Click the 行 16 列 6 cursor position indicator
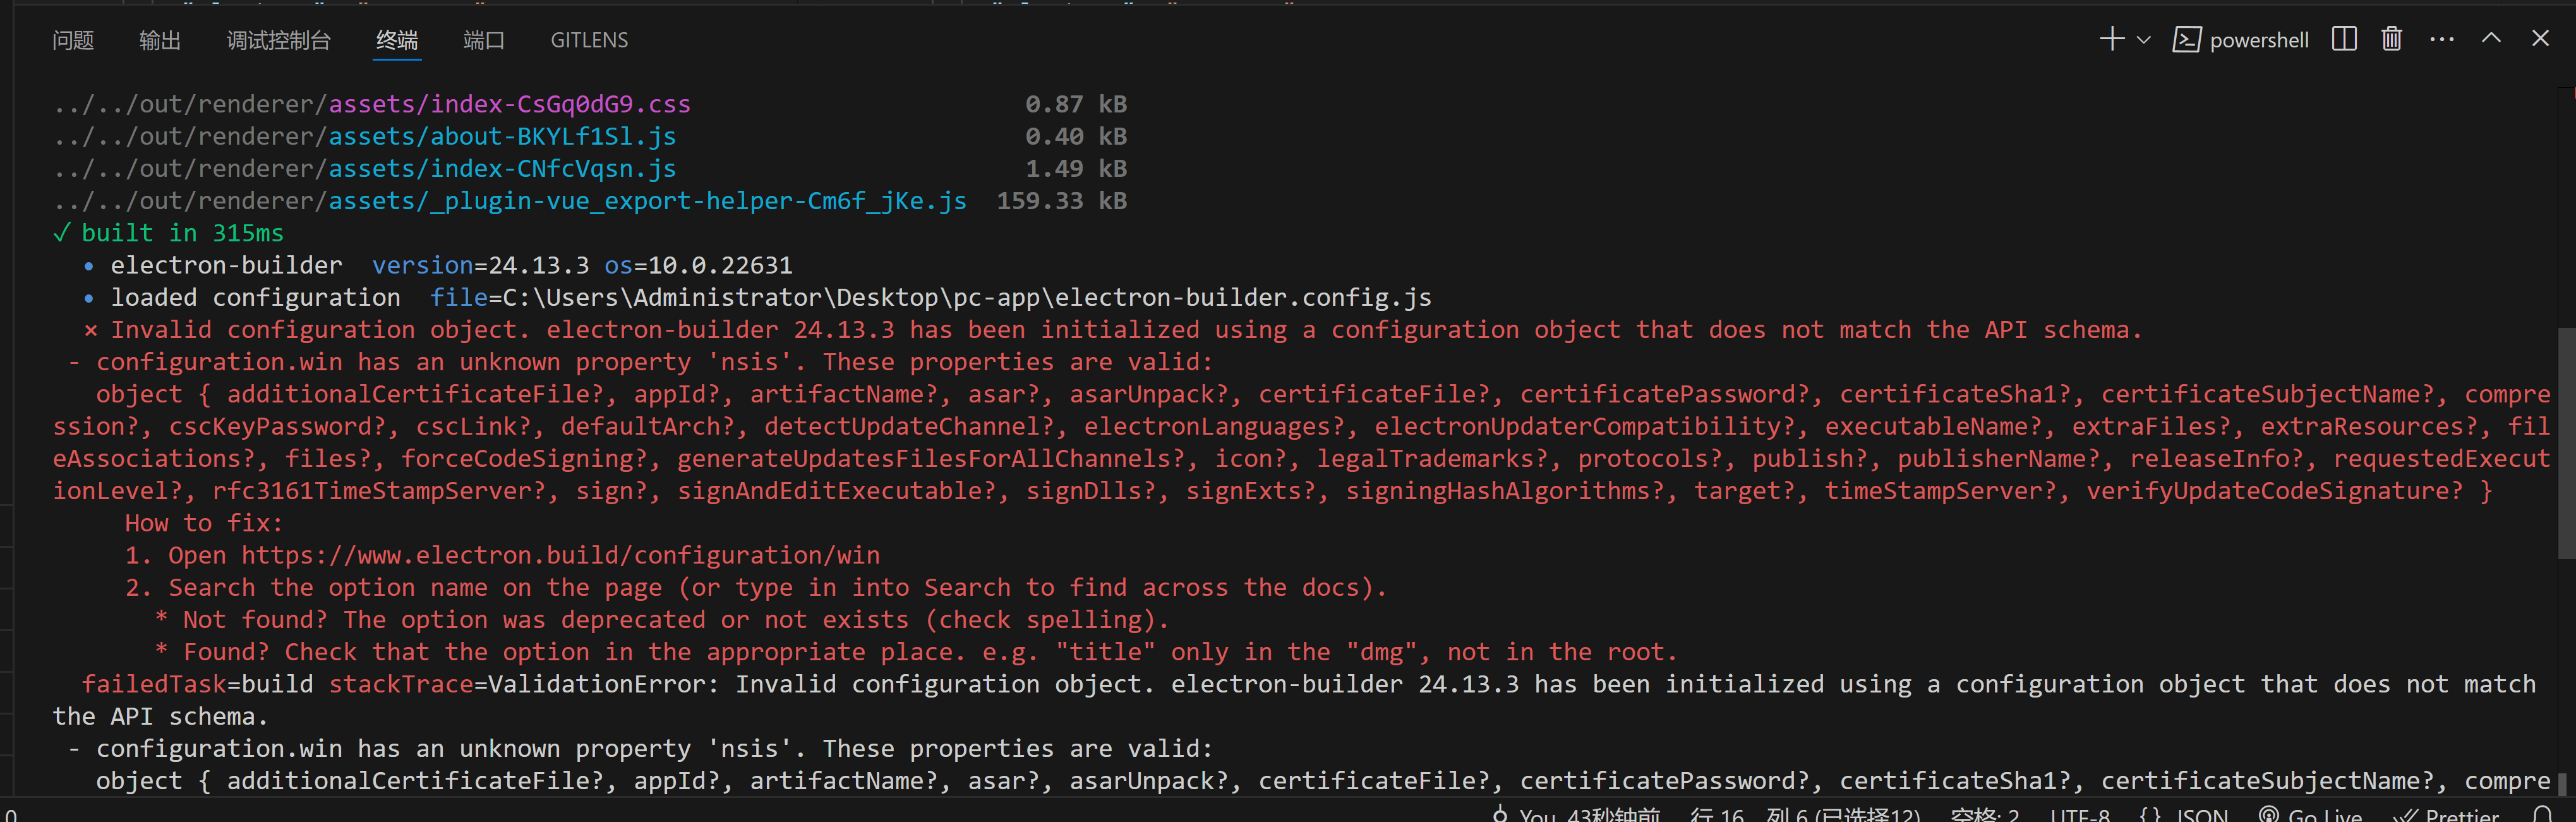Screen dimensions: 2576x822 click(1805, 815)
